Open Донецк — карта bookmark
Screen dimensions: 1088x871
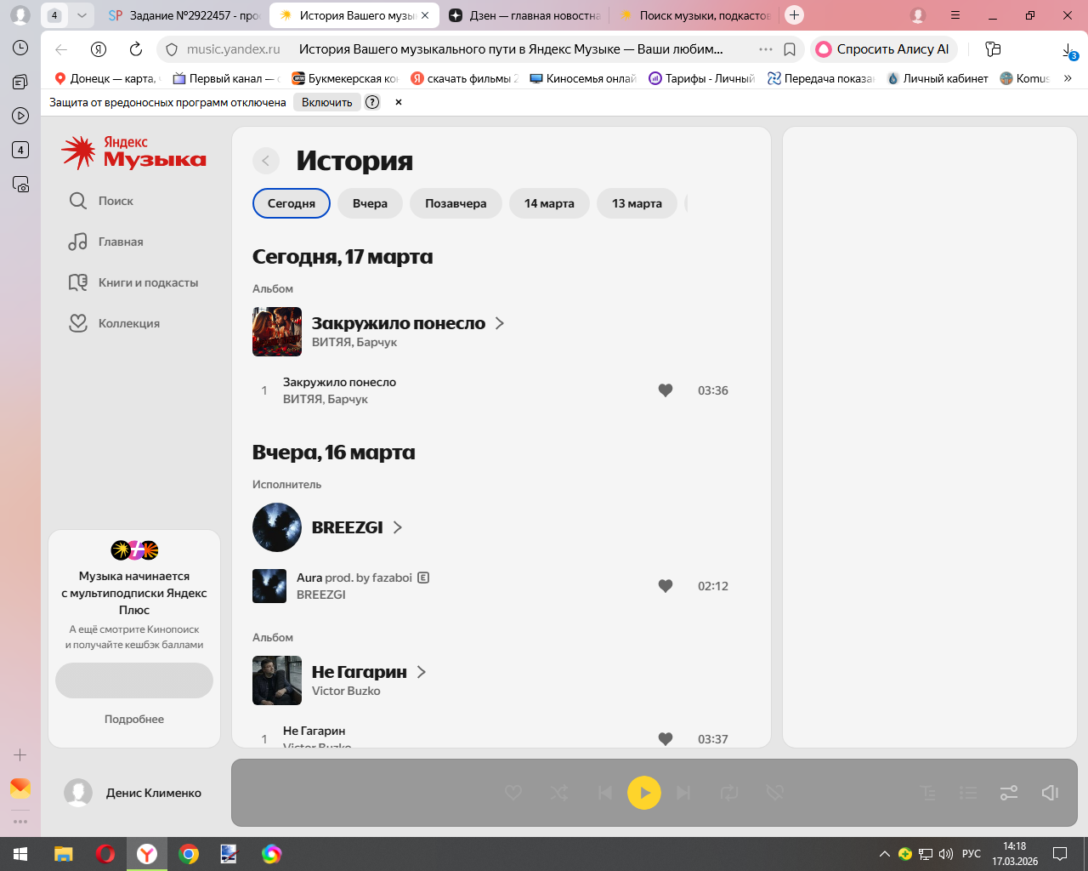point(106,78)
